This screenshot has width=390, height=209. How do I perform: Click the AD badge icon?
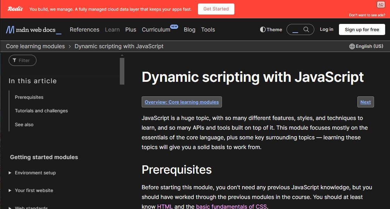coord(381,5)
